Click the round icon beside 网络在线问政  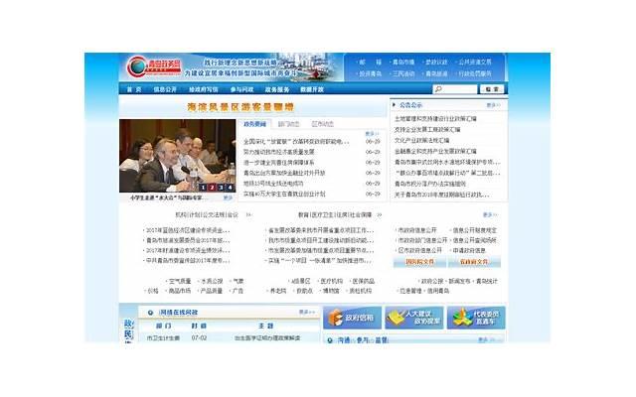pos(150,313)
